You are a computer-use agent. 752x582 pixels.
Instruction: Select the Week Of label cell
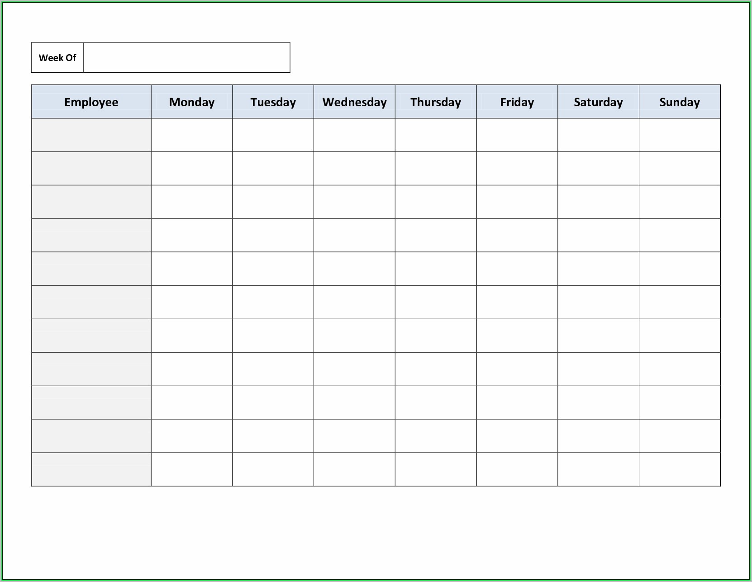pos(57,57)
